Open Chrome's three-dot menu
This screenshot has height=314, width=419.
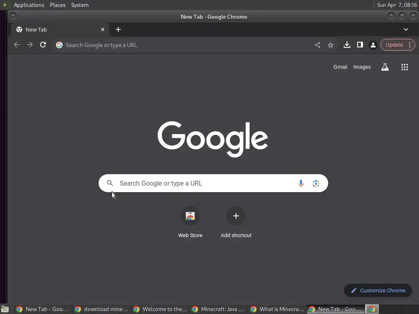click(410, 45)
